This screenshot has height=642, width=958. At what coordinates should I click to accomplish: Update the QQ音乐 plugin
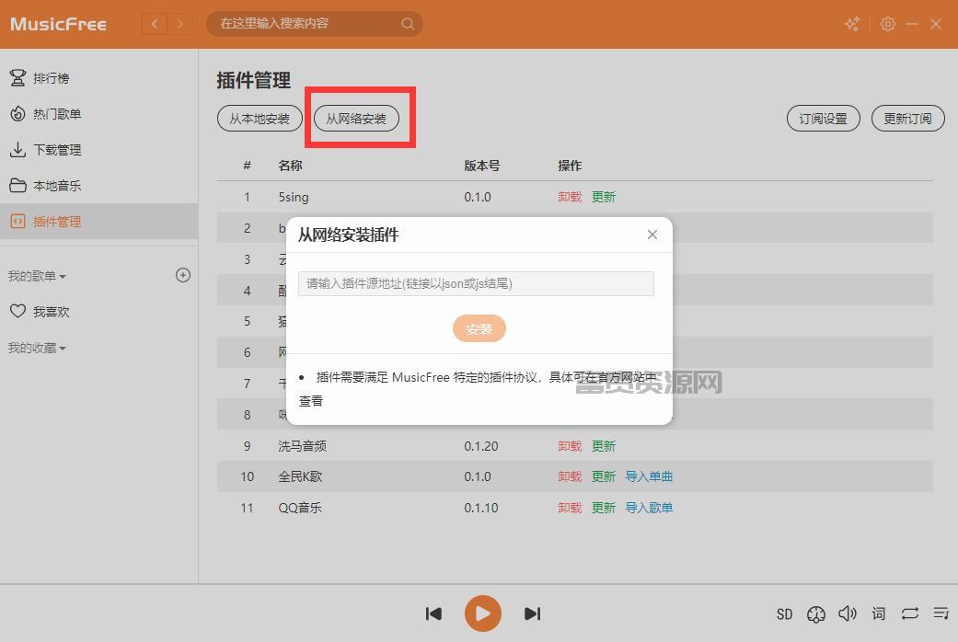tap(604, 508)
